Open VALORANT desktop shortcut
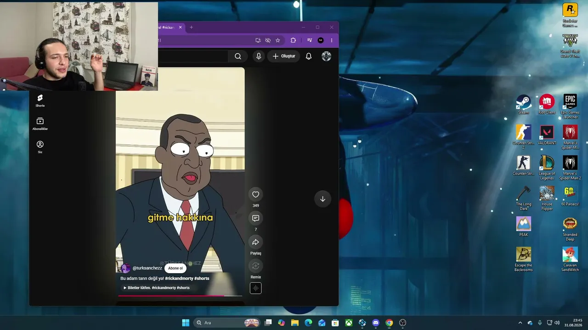The image size is (588, 330). [x=547, y=135]
